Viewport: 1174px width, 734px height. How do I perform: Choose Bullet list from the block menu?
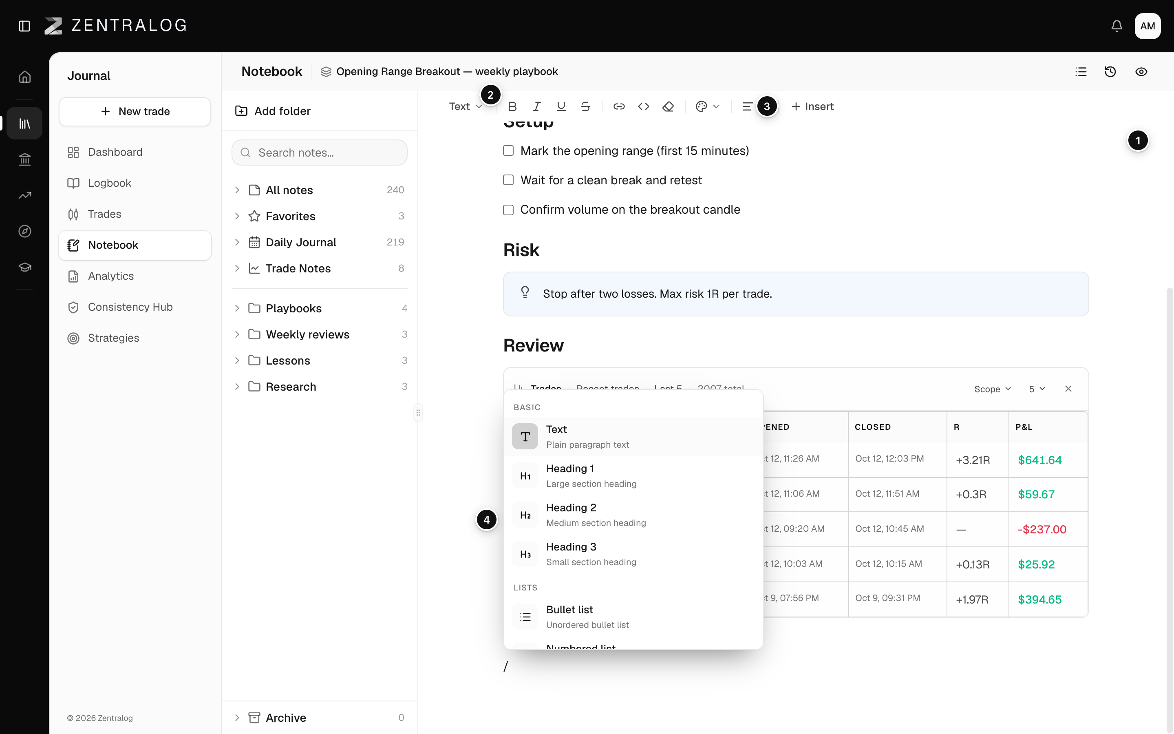[633, 617]
